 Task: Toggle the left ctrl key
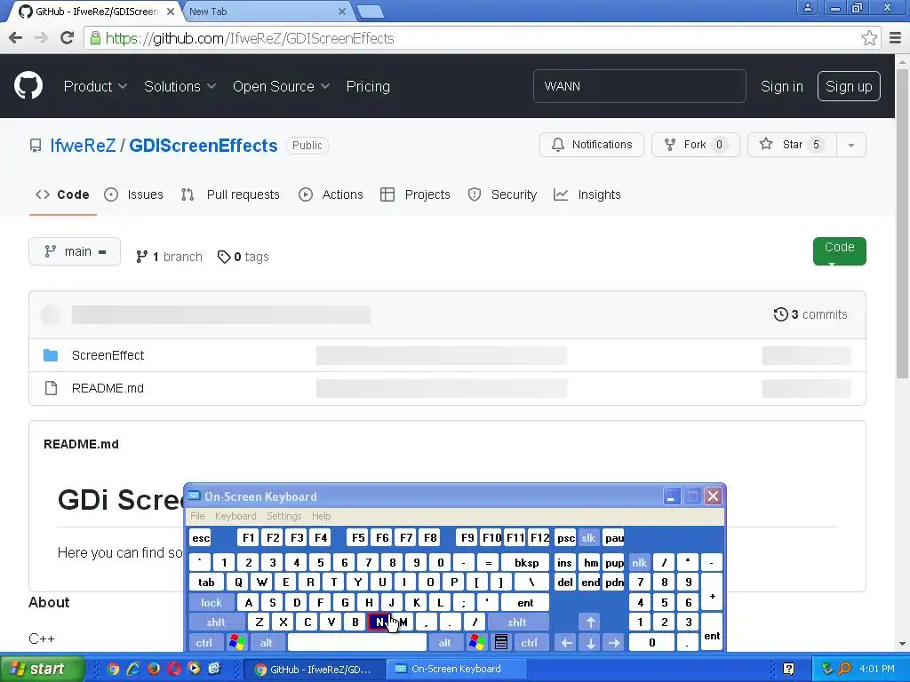tap(204, 643)
